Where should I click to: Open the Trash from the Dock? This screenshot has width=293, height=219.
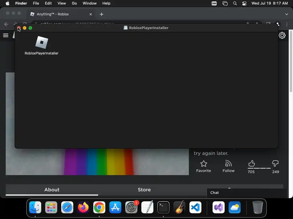click(258, 207)
